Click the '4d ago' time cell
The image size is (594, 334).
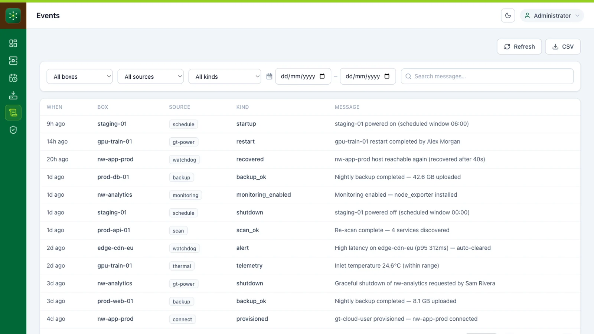click(56, 319)
